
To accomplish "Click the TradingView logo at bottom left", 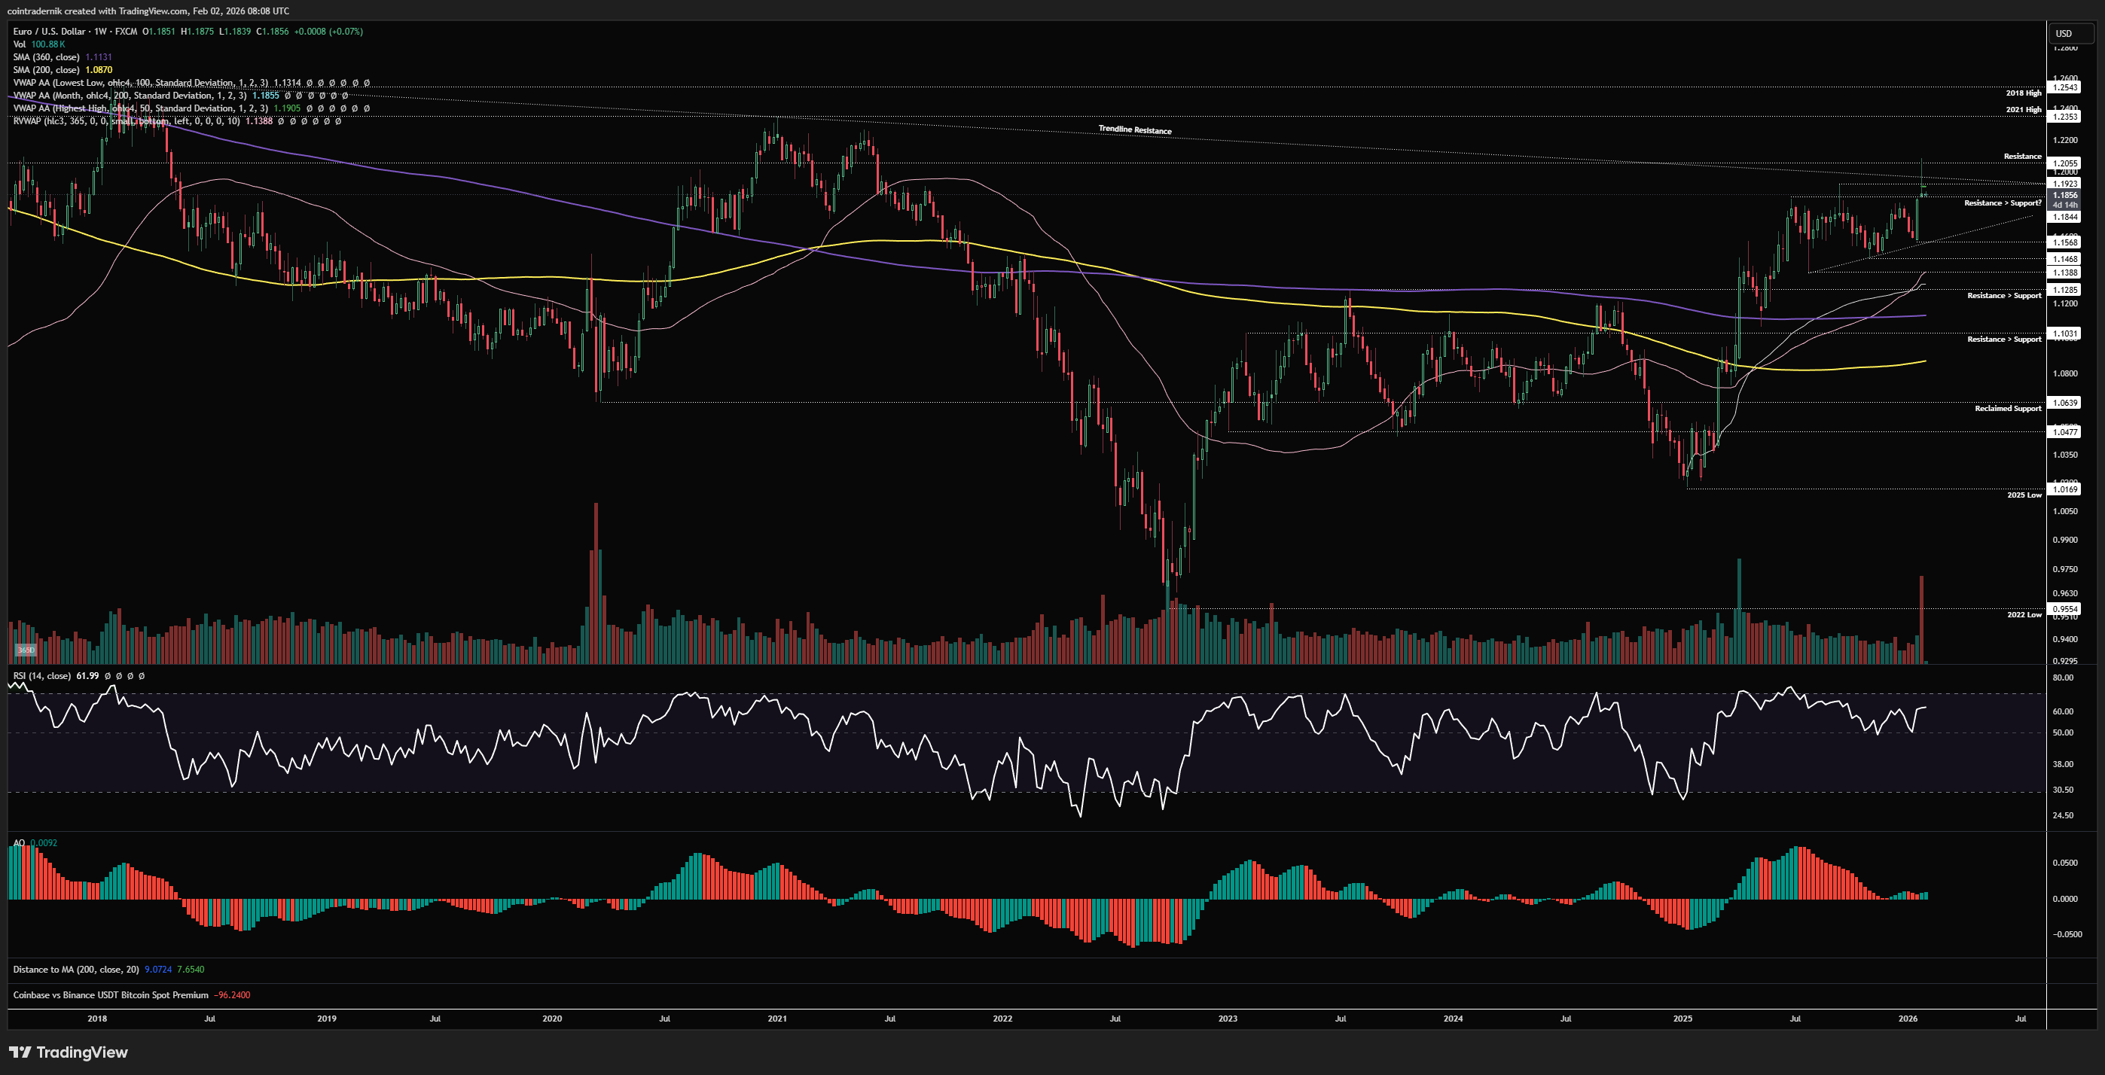I will click(x=69, y=1052).
